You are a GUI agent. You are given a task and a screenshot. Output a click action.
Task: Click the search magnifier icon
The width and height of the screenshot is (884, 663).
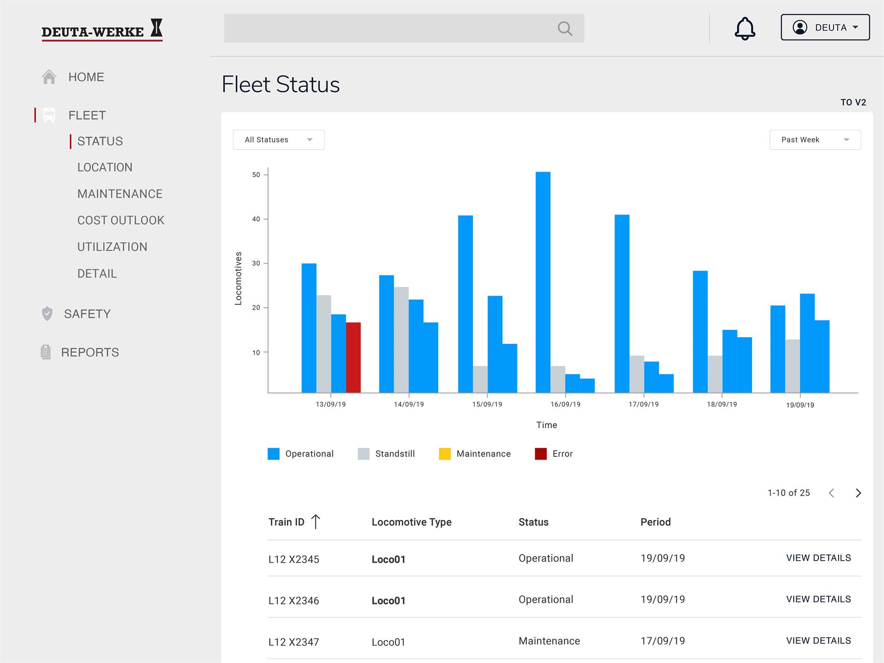coord(565,29)
